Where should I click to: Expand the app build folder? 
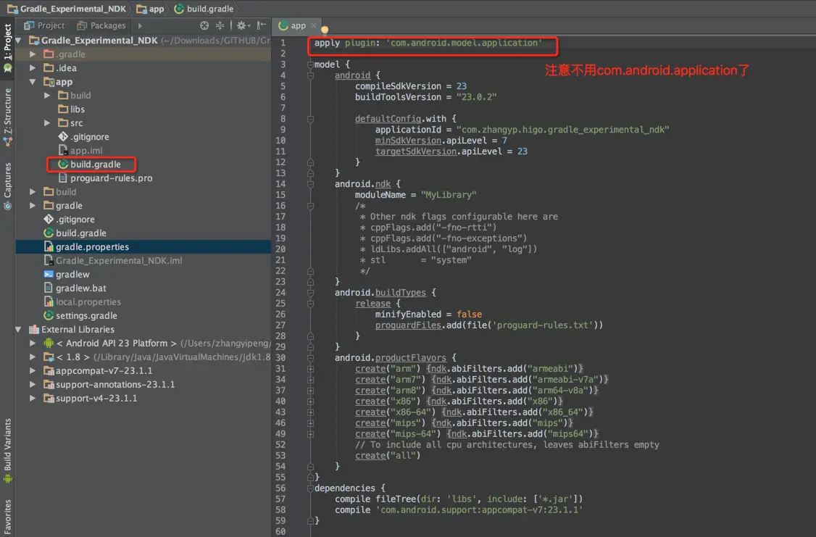tap(47, 95)
